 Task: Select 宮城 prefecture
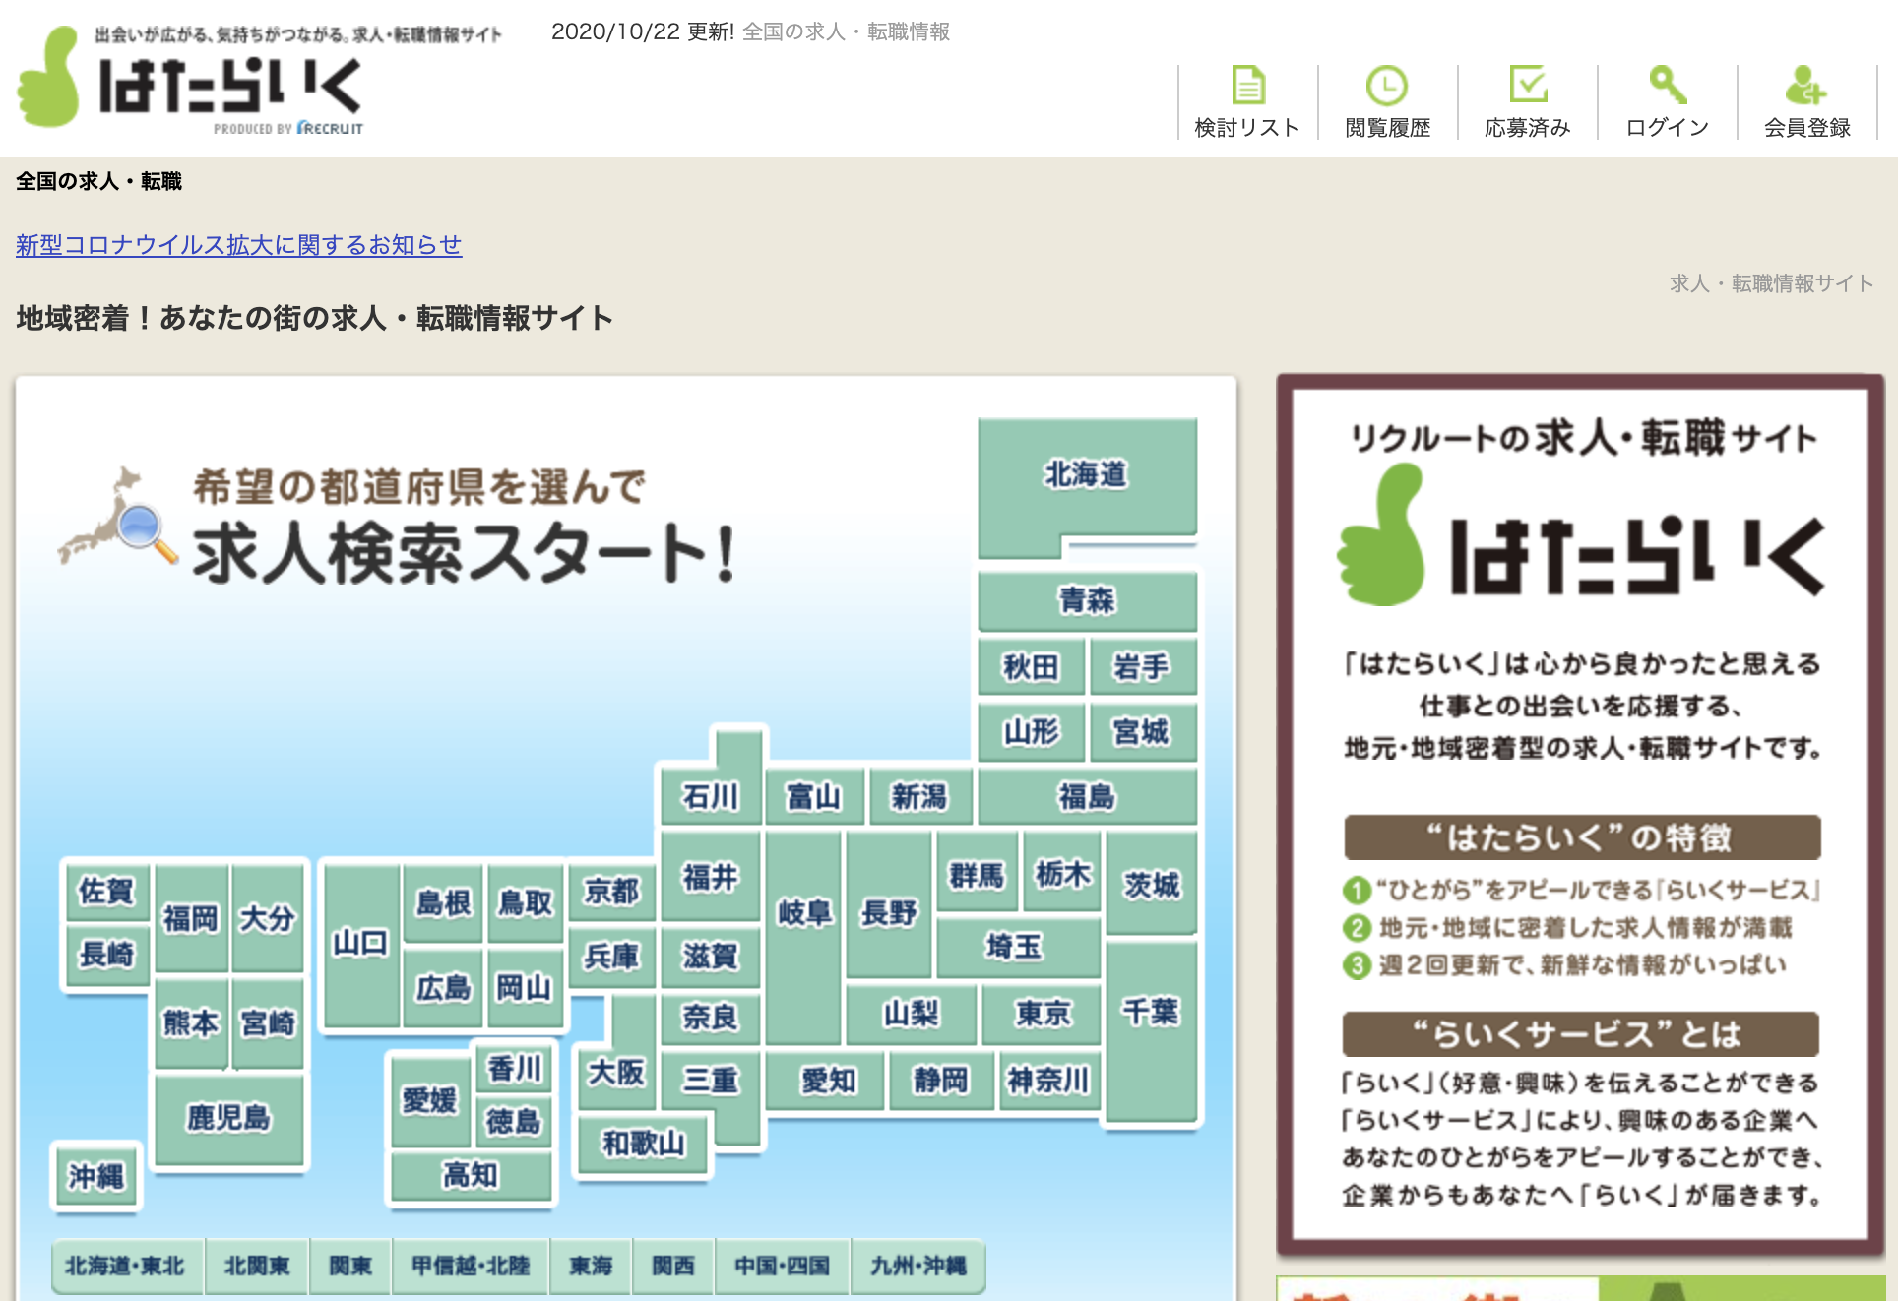tap(1142, 731)
